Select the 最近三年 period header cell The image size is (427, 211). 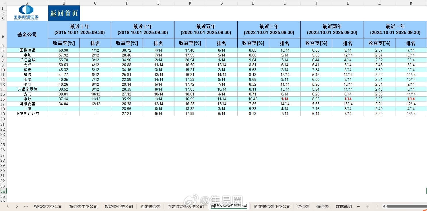pyautogui.click(x=269, y=30)
